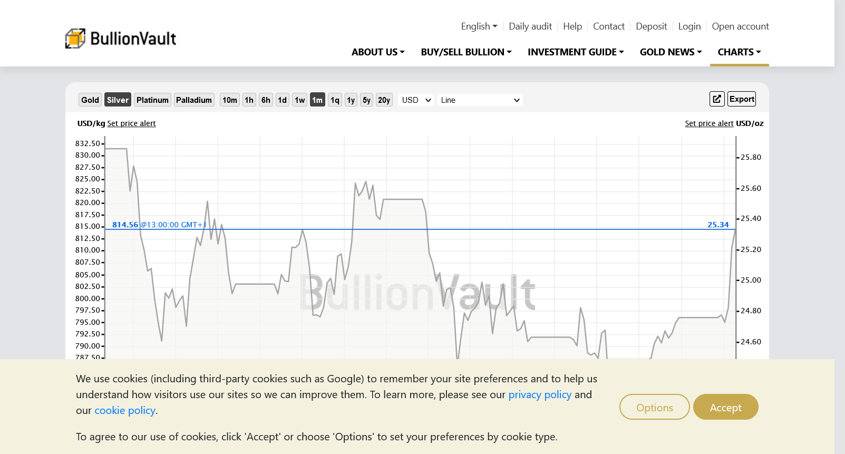
Task: Open cookie Options button
Action: click(654, 407)
